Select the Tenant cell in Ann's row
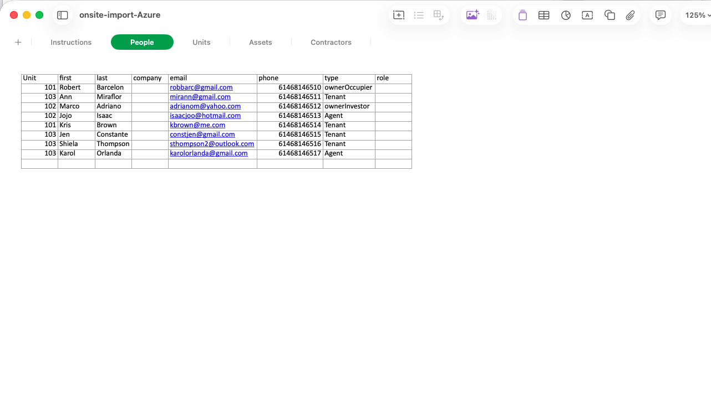The image size is (711, 399). tap(349, 97)
